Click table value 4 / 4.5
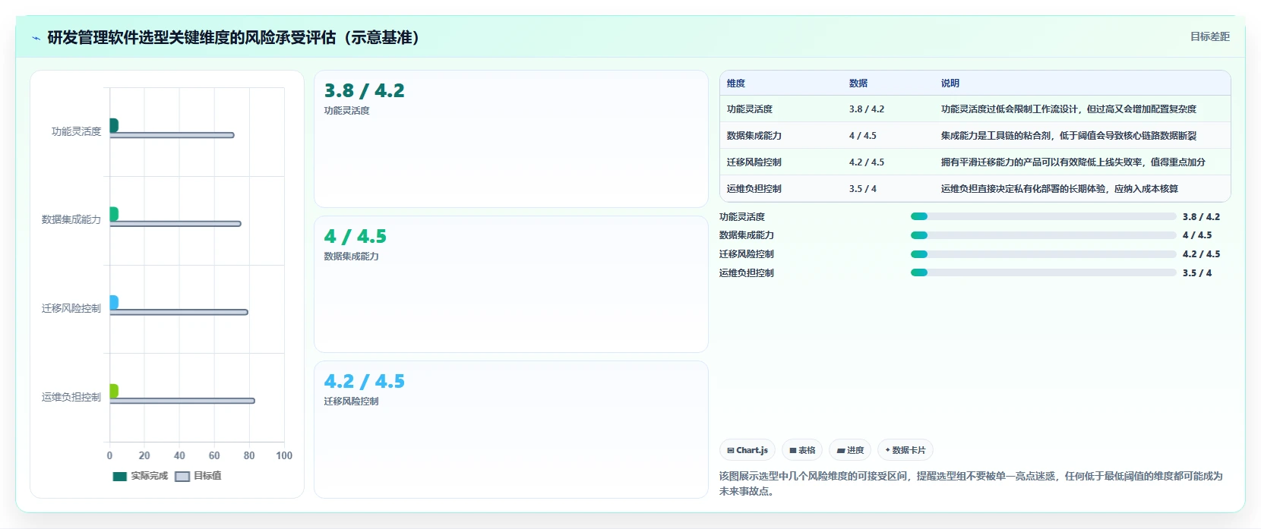 862,136
